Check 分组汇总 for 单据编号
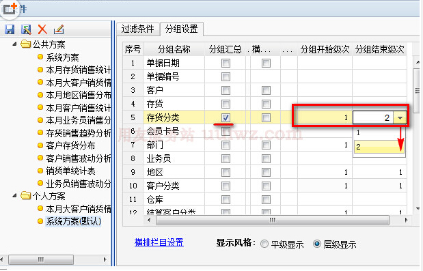423x271 pixels. [x=226, y=76]
